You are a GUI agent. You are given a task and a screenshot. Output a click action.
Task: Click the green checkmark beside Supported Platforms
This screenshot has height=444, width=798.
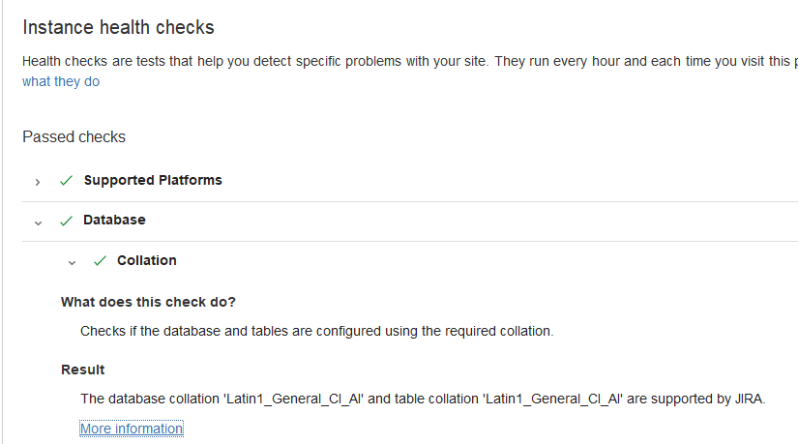click(x=66, y=180)
